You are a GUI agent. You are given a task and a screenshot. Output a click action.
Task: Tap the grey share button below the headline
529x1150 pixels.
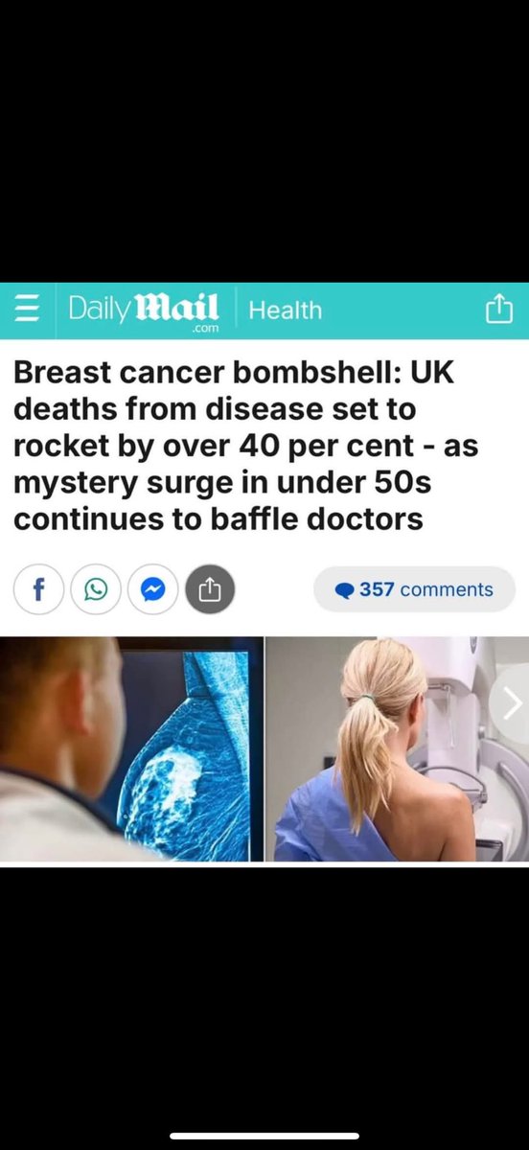coord(209,589)
